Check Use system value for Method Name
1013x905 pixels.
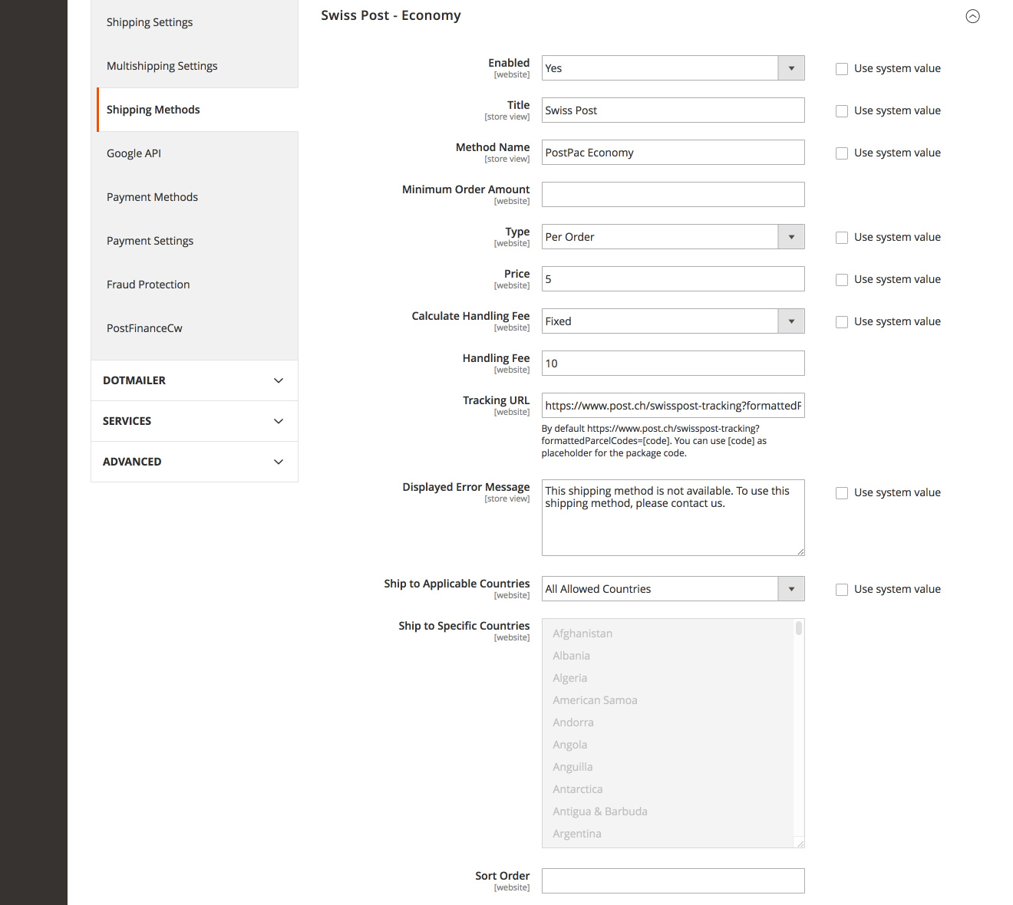[842, 153]
